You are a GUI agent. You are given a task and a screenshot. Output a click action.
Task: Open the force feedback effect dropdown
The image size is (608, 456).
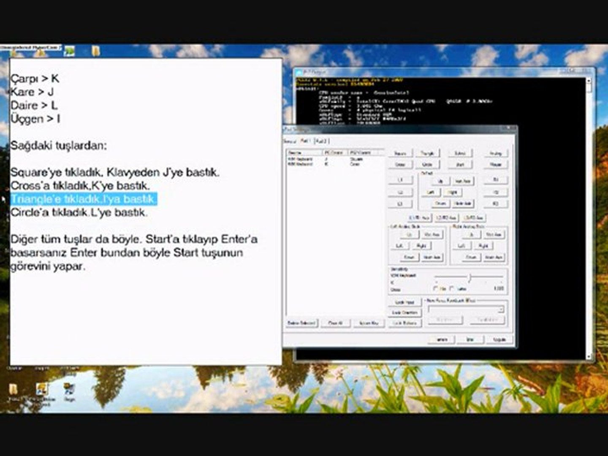coord(466,309)
